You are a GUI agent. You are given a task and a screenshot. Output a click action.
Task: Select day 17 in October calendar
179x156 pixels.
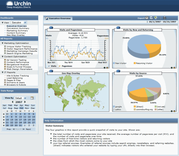[20, 120]
